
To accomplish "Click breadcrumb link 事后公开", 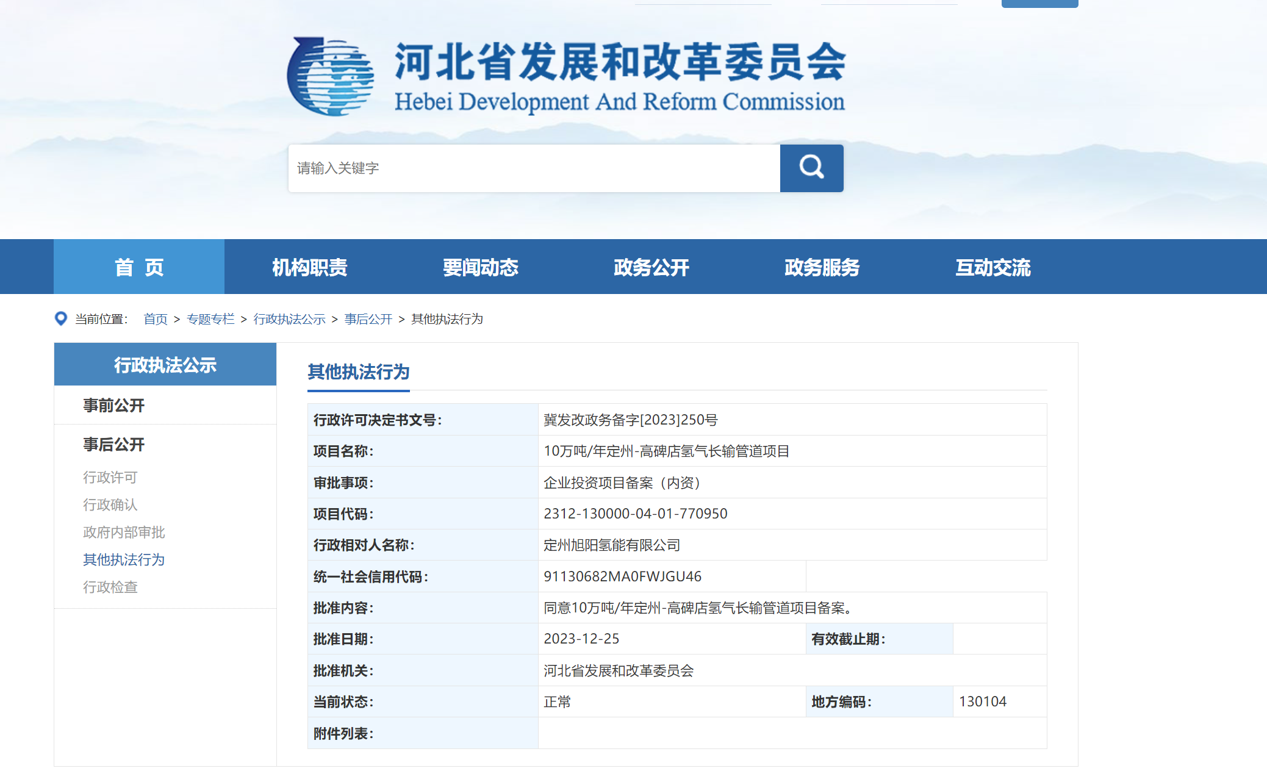I will 368,319.
